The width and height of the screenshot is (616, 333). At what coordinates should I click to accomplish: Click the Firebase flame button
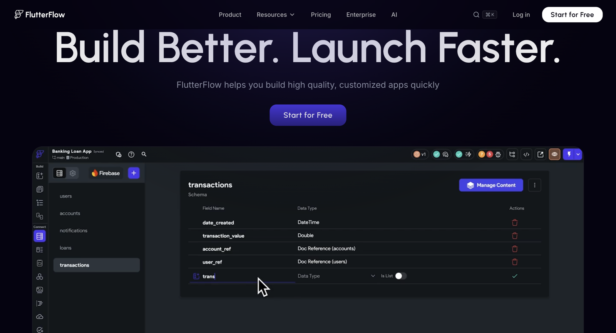click(x=106, y=173)
